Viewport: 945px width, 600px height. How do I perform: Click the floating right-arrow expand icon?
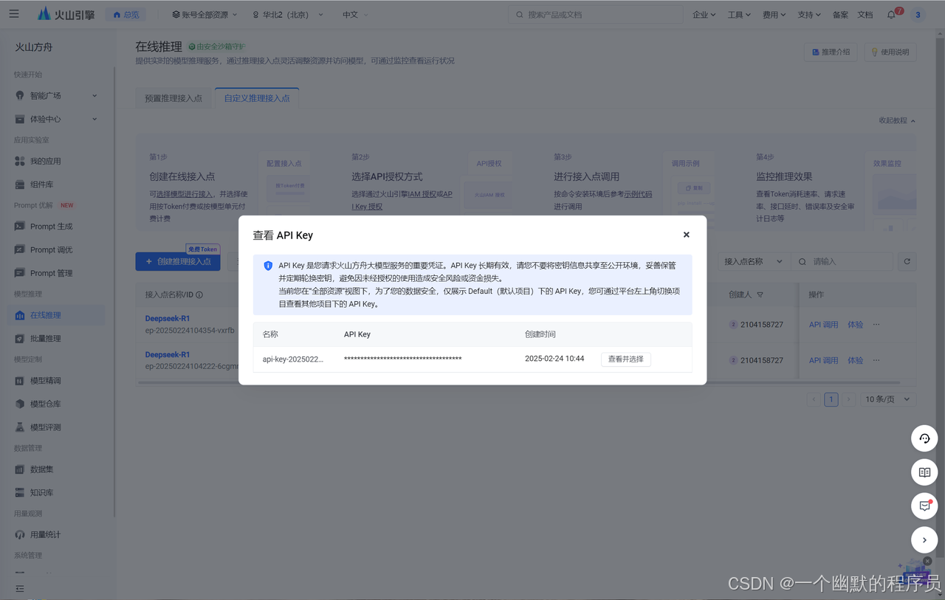pyautogui.click(x=924, y=540)
